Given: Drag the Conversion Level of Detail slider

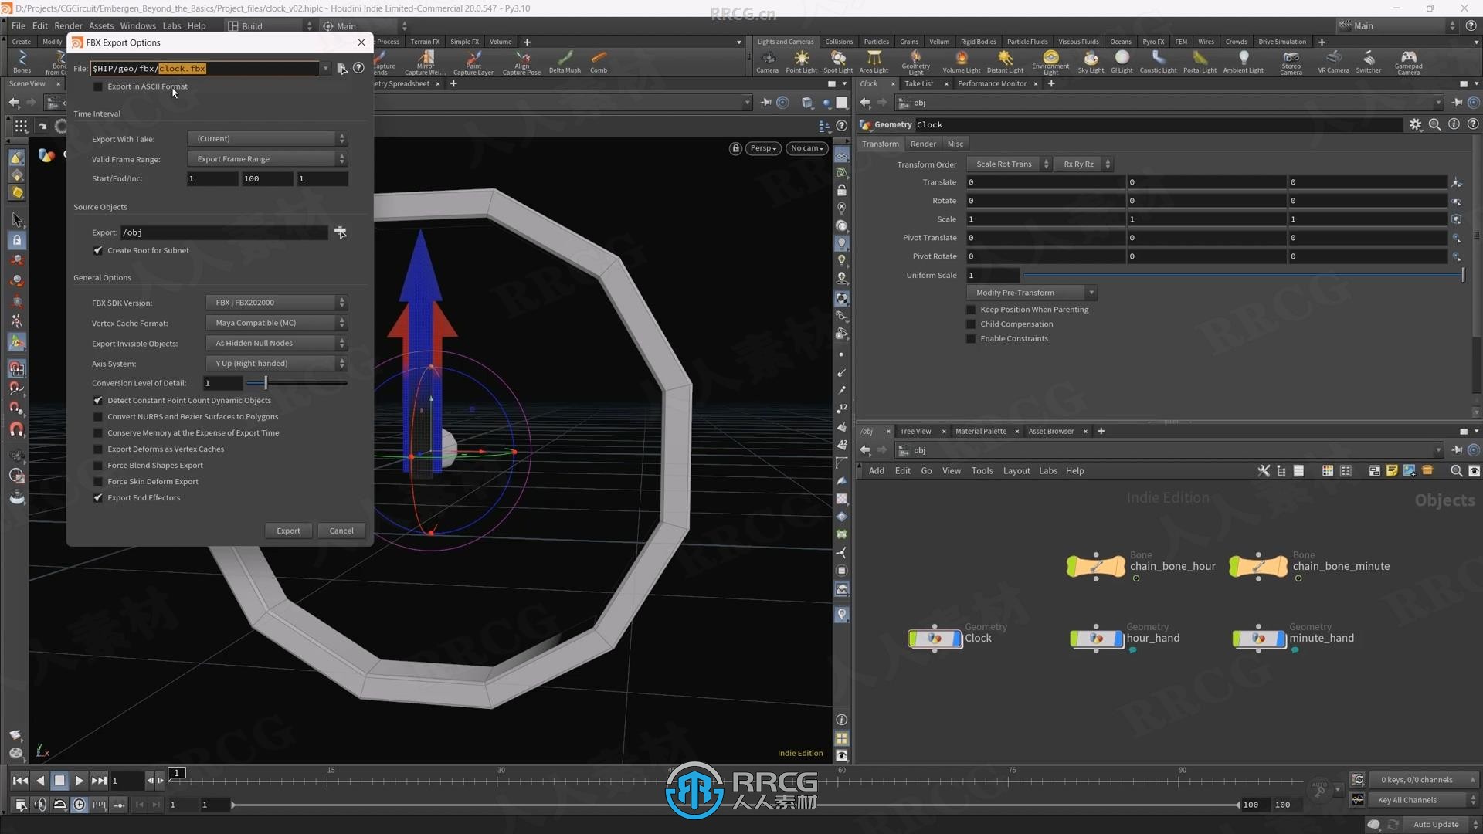Looking at the screenshot, I should pyautogui.click(x=264, y=383).
